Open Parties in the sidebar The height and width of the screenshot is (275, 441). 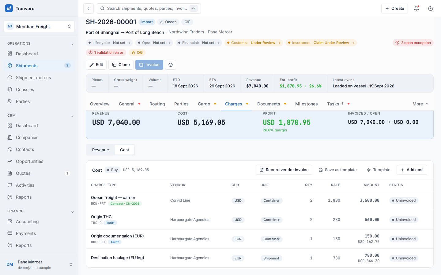pos(39,101)
